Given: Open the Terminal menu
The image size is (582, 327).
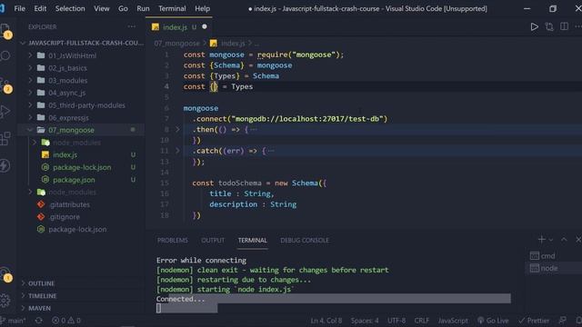Looking at the screenshot, I should [172, 8].
